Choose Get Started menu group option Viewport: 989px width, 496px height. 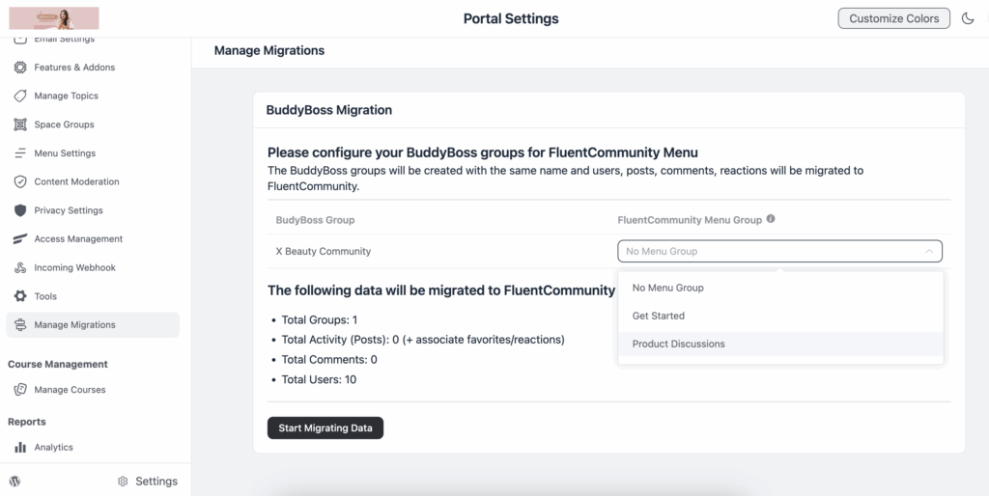tap(780, 316)
